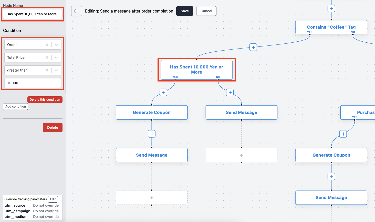The height and width of the screenshot is (222, 375).
Task: Click the Editing workflow title text
Action: tap(129, 11)
